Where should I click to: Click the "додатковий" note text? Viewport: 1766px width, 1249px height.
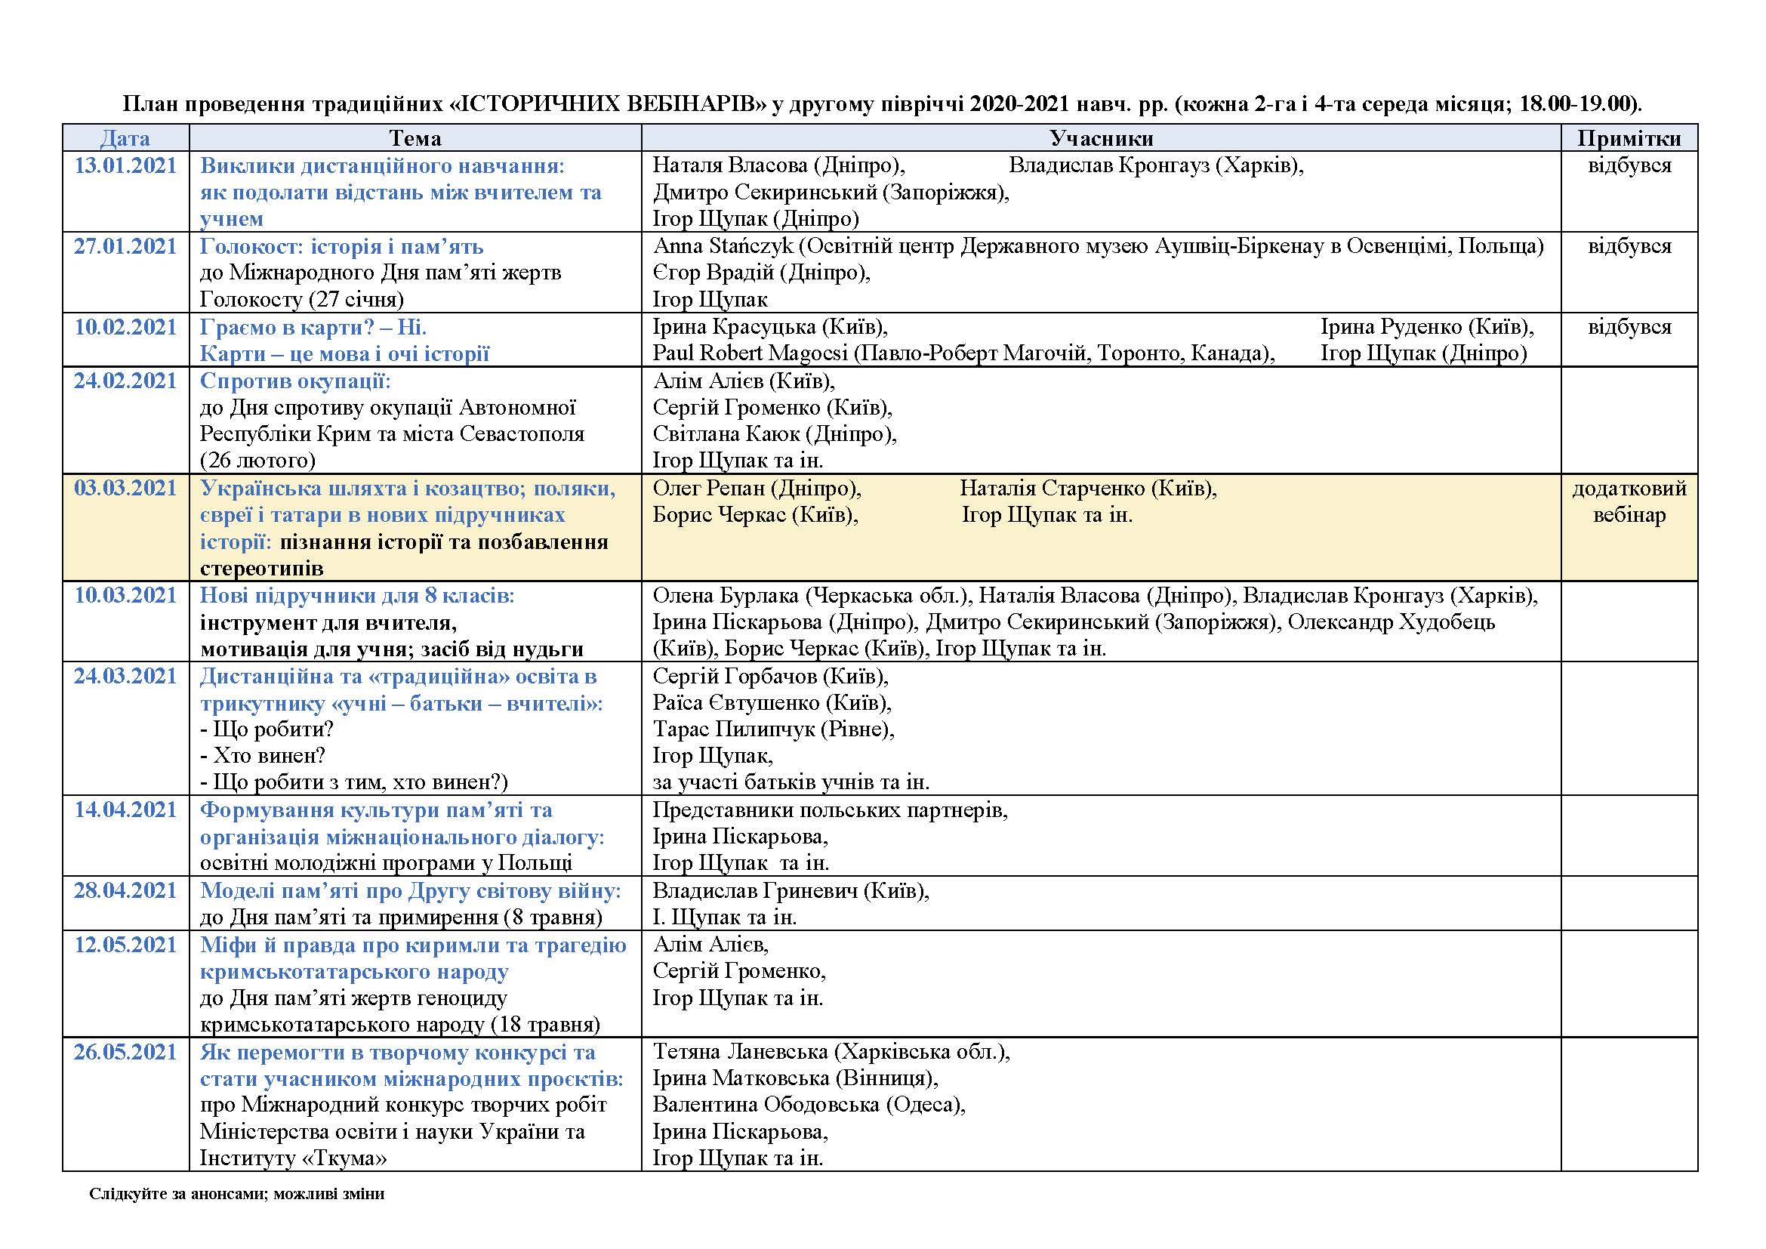[x=1630, y=489]
